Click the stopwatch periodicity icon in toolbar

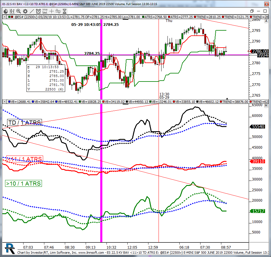click(x=5, y=11)
